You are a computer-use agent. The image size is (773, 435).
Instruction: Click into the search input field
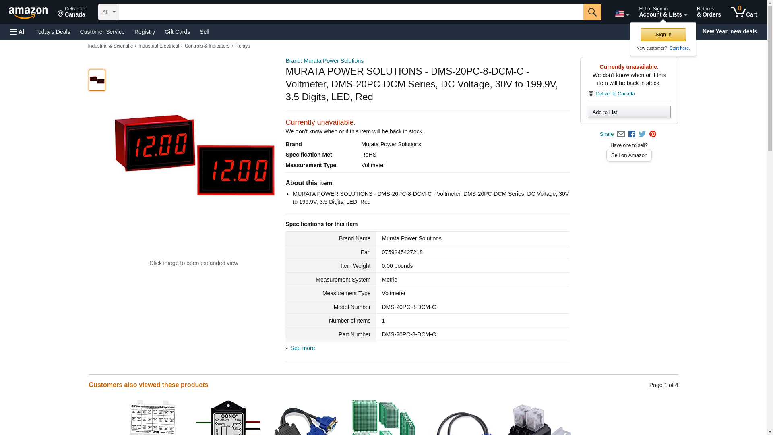point(350,12)
